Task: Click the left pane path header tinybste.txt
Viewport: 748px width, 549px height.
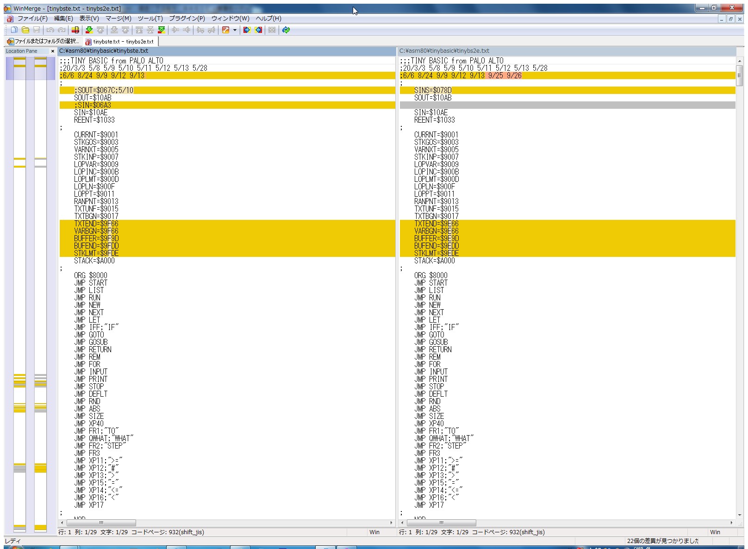Action: (x=227, y=51)
